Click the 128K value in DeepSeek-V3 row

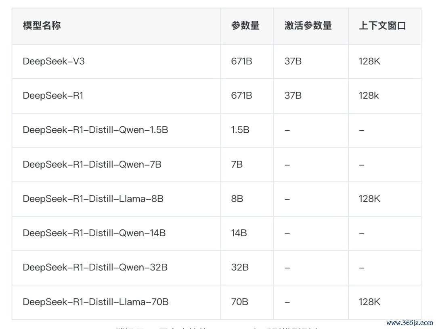click(x=369, y=61)
